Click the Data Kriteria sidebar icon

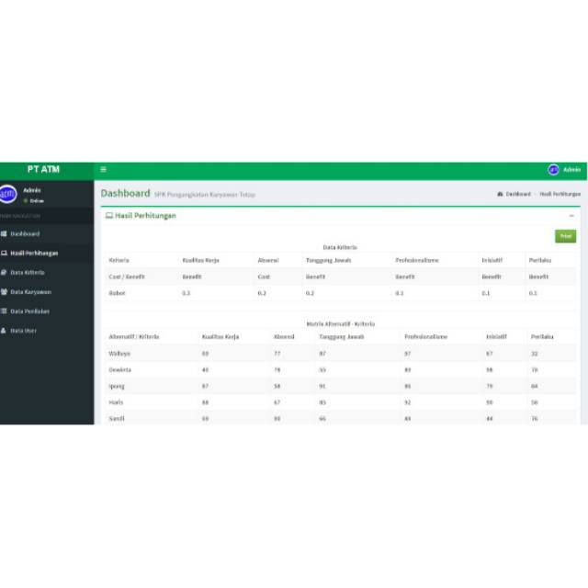(x=4, y=272)
